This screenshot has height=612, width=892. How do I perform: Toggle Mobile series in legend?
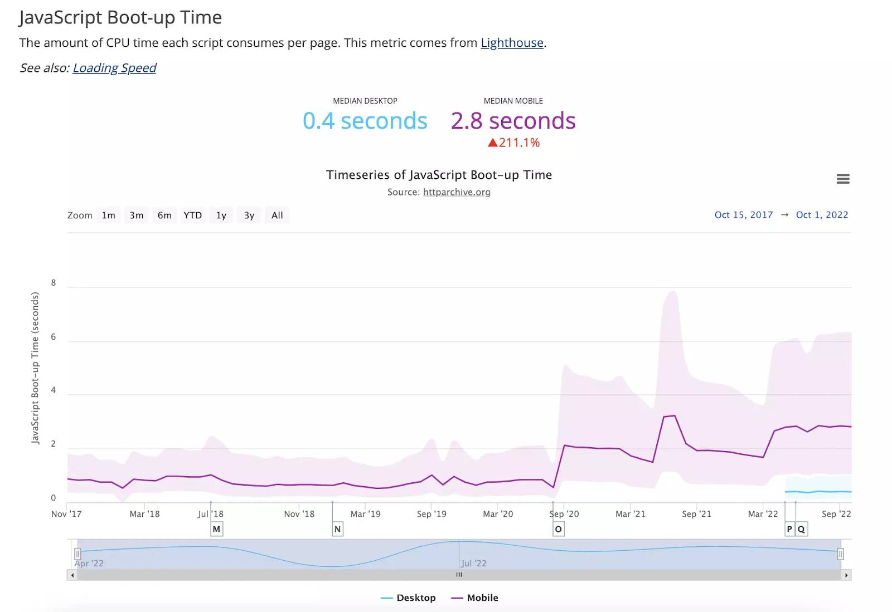pyautogui.click(x=474, y=598)
